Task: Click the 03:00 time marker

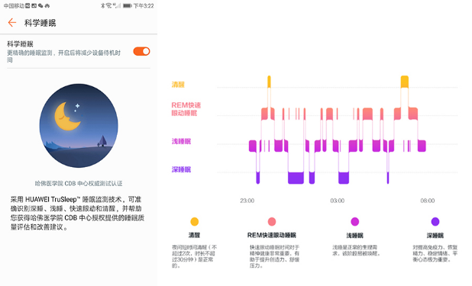Action: pos(337,201)
